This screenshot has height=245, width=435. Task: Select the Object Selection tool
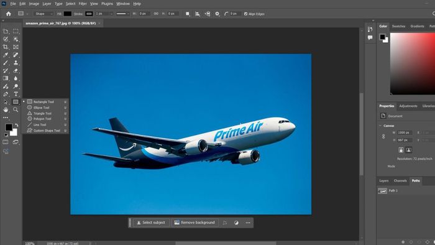(x=16, y=39)
